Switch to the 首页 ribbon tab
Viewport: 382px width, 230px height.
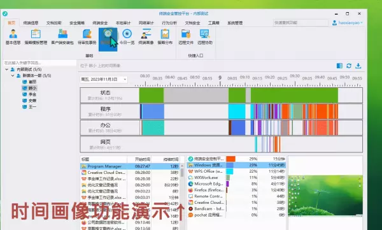point(11,23)
